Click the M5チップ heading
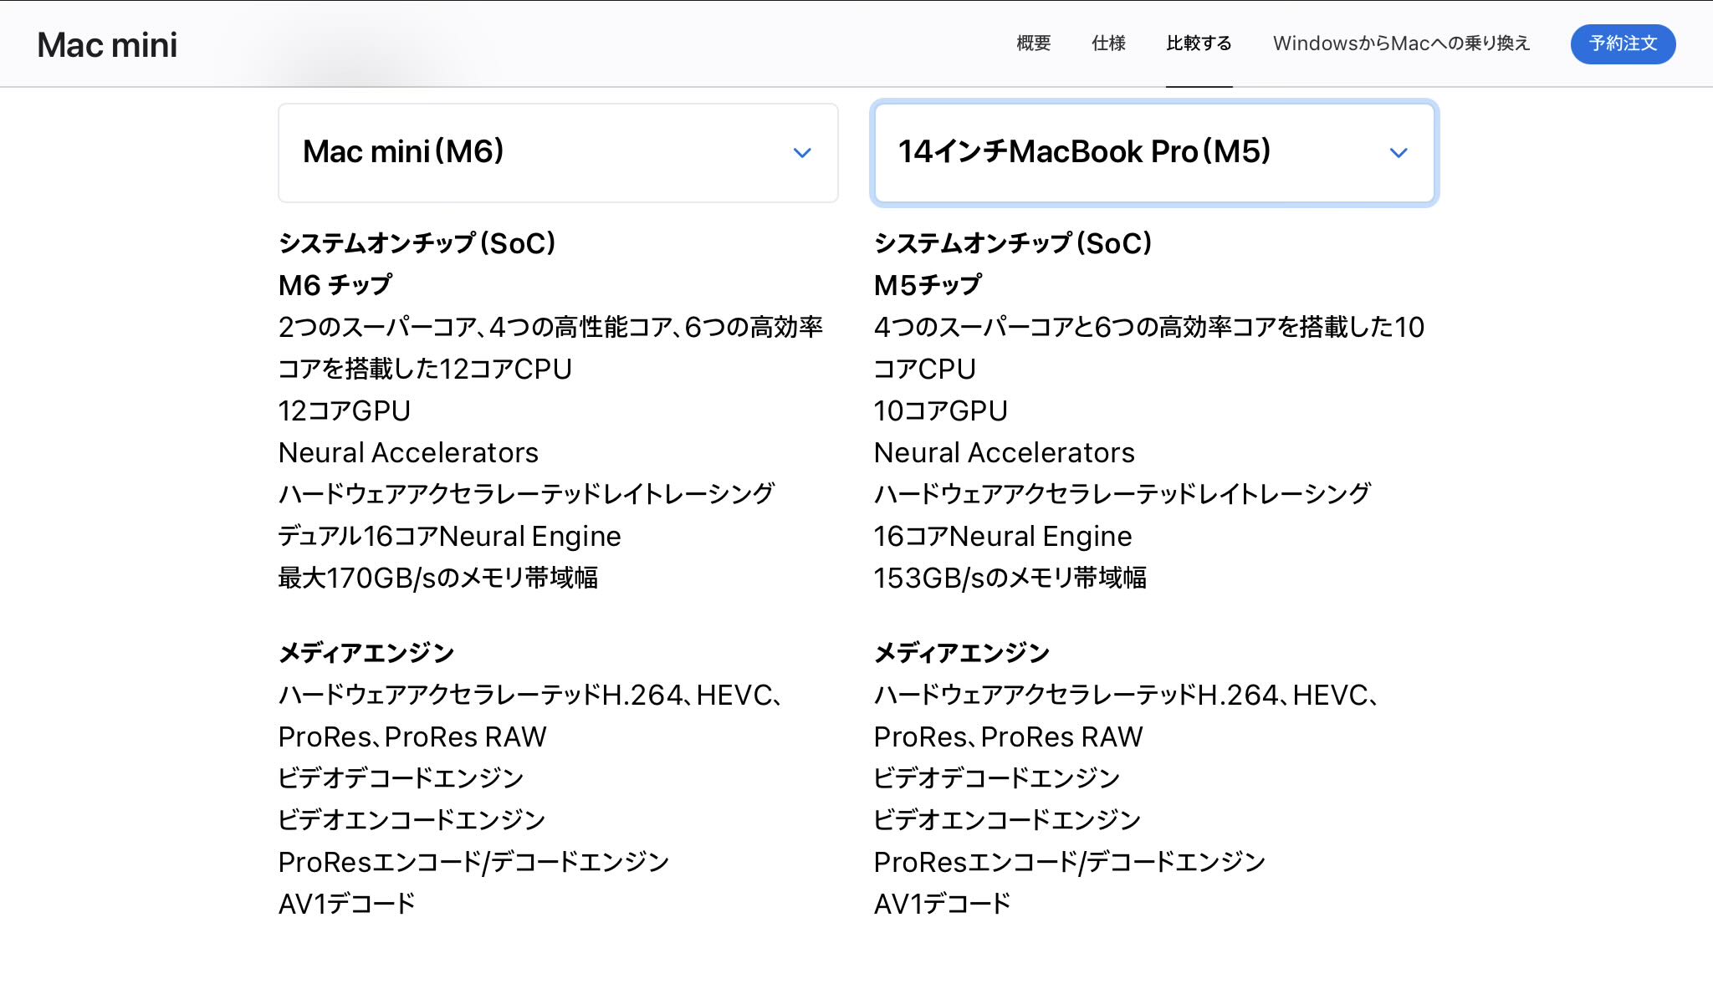The height and width of the screenshot is (999, 1713). (928, 285)
